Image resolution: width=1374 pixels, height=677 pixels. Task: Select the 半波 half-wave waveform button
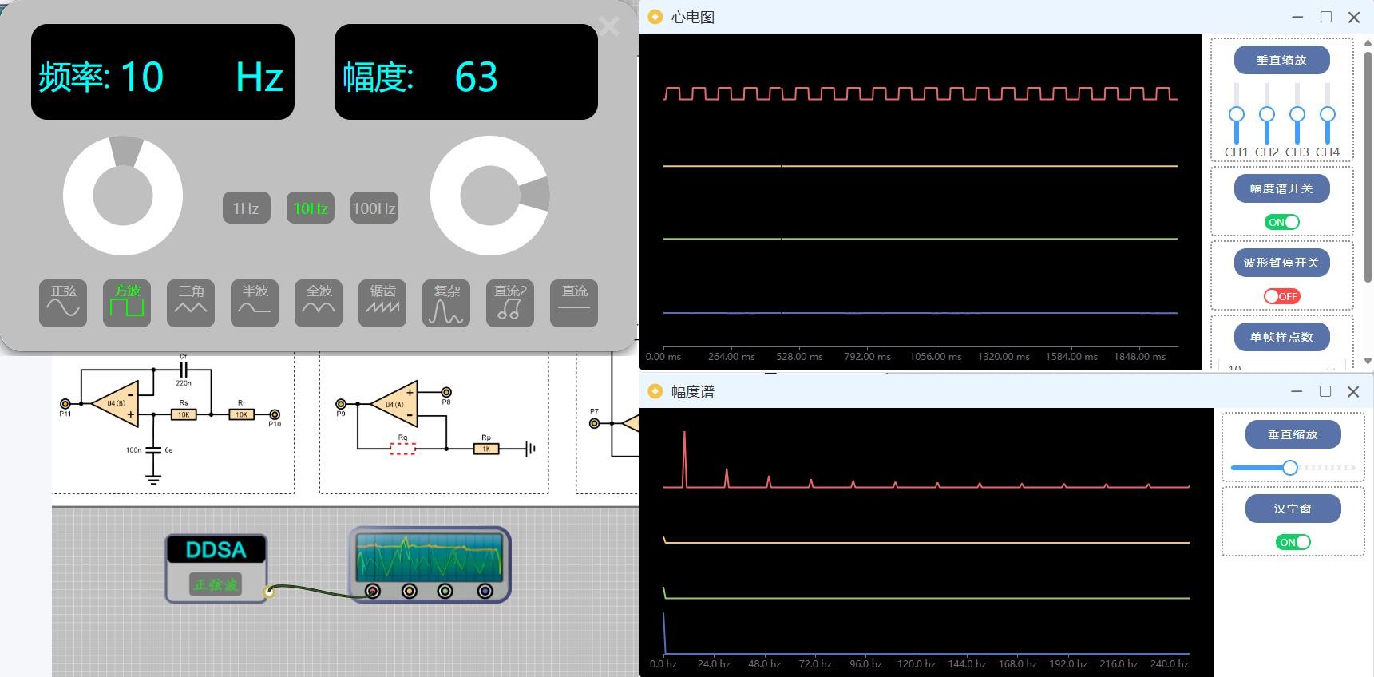(255, 303)
